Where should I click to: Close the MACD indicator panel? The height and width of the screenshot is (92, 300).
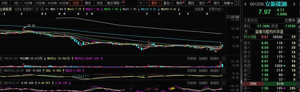223,71
